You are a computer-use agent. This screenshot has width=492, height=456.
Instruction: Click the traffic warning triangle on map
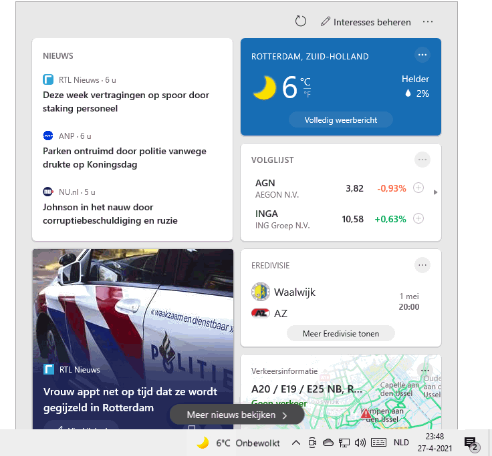(x=366, y=414)
